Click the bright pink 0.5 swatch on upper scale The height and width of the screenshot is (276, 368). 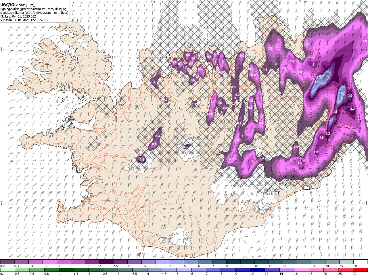pos(49,262)
